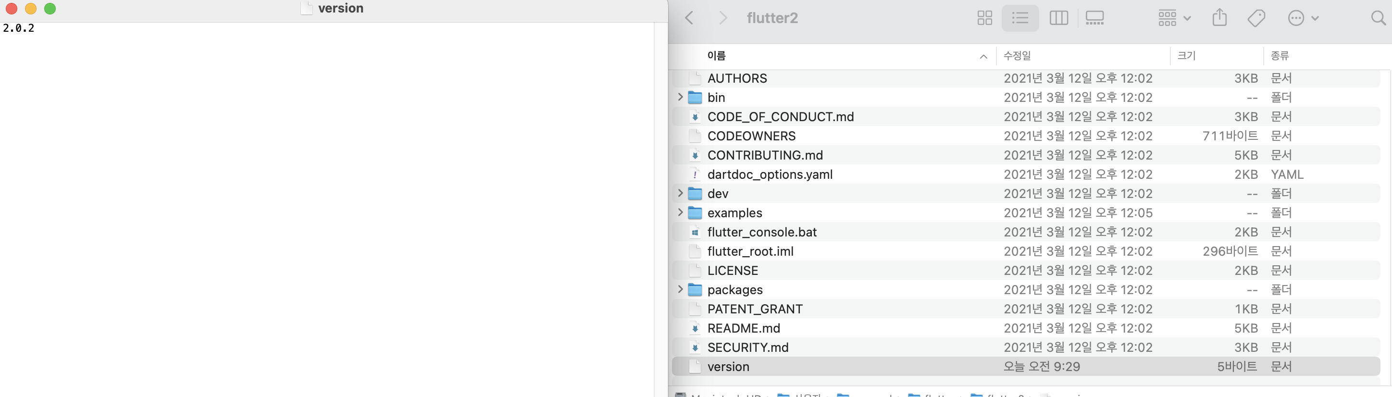The image size is (1392, 397).
Task: Close the version text editor window
Action: coord(12,9)
